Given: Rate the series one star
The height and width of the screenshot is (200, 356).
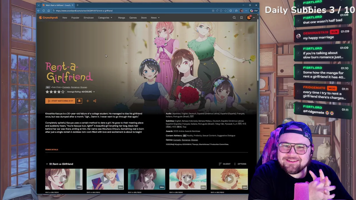Looking at the screenshot, I should tap(47, 92).
